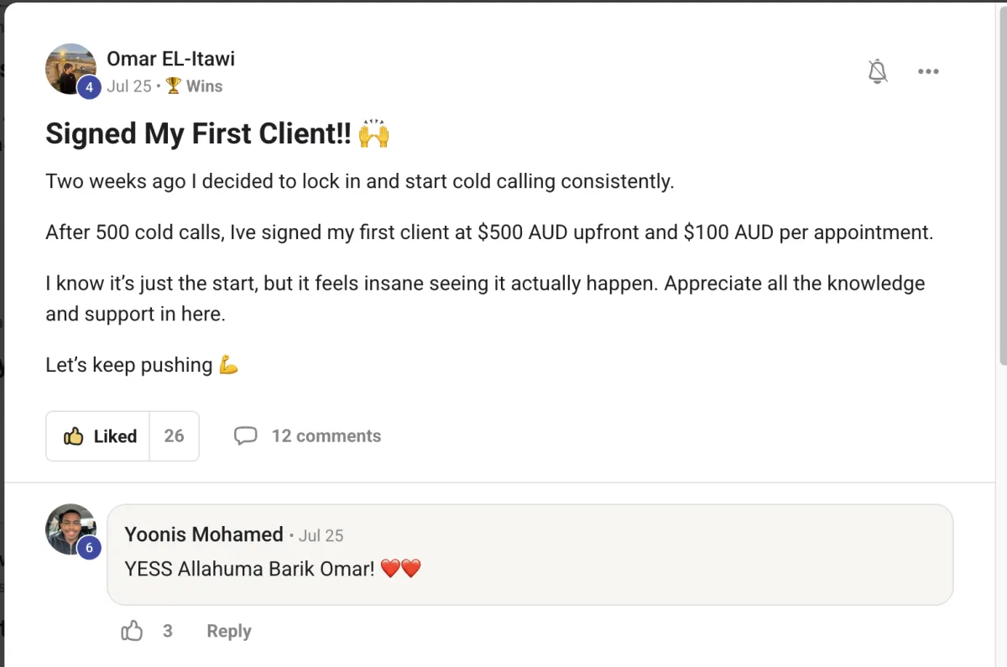Unlike the post via the Liked button
Screen dimensions: 1007x667
(x=99, y=436)
